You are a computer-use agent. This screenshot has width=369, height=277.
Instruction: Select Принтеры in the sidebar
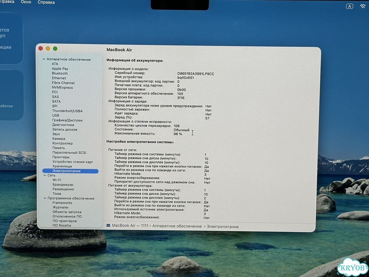61,157
